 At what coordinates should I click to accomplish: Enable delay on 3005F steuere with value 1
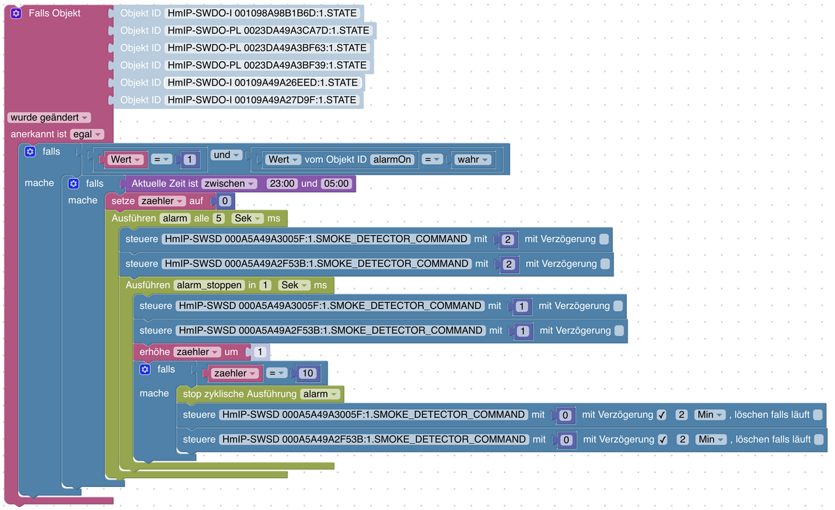[x=618, y=305]
